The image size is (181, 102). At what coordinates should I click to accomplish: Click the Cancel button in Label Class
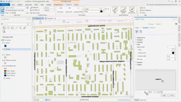(172, 95)
